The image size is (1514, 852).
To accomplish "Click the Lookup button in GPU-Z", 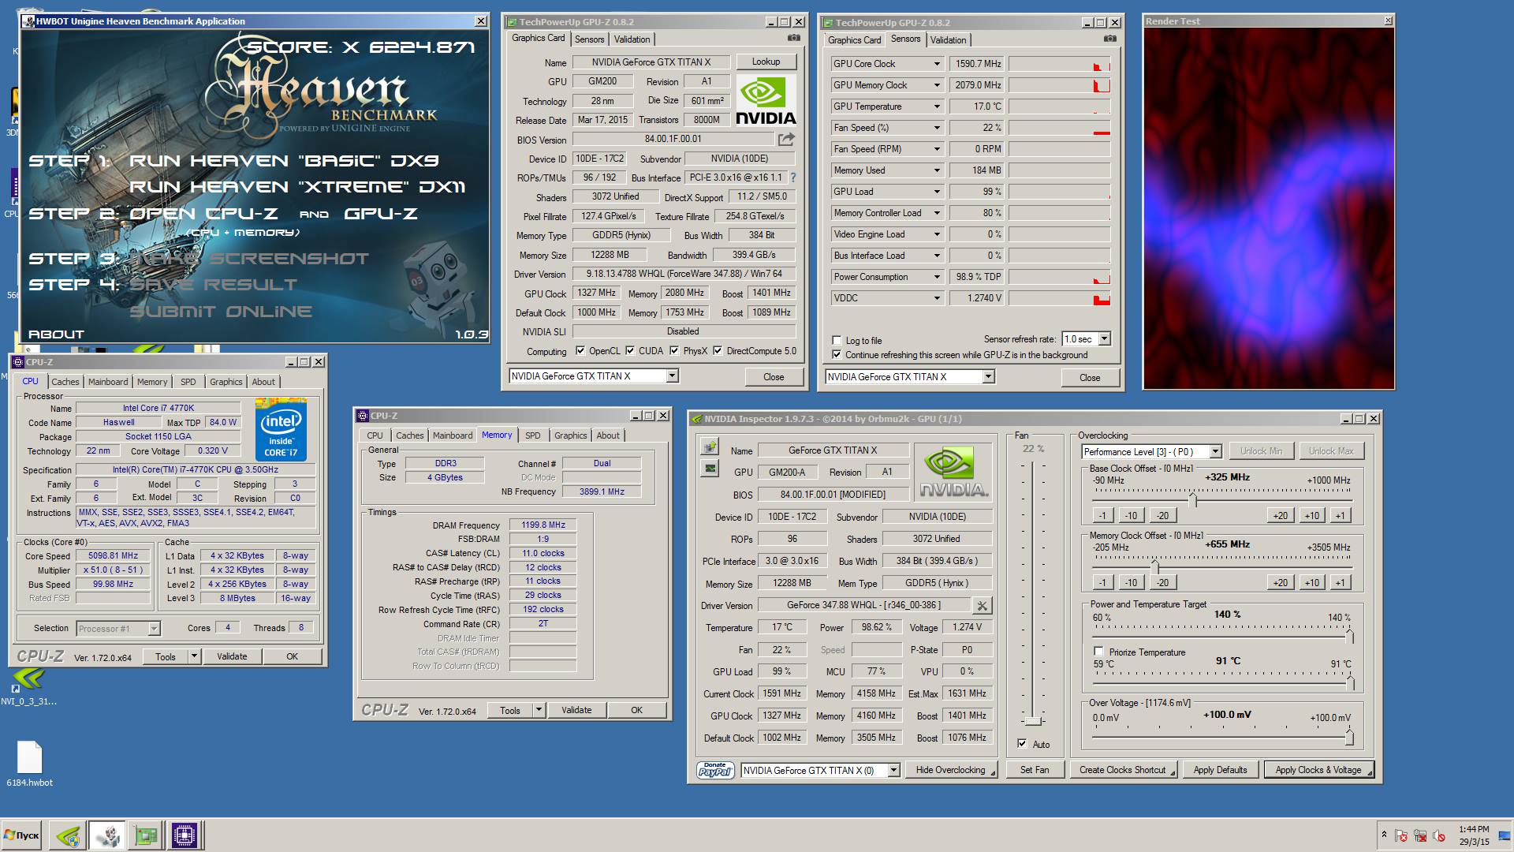I will click(766, 62).
